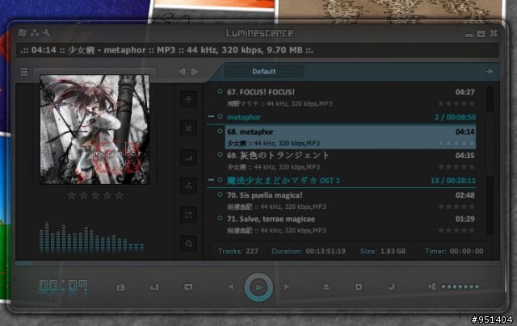This screenshot has width=517, height=326.
Task: Click the spectrum visualization bars
Action: pos(91,237)
